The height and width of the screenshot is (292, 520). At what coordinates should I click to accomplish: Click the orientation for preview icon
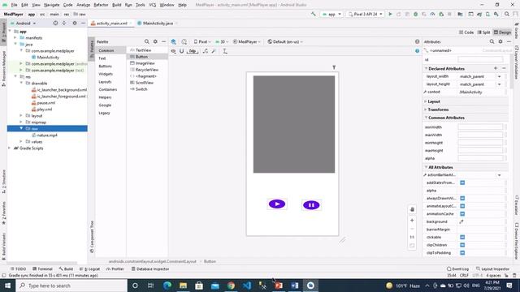[184, 41]
